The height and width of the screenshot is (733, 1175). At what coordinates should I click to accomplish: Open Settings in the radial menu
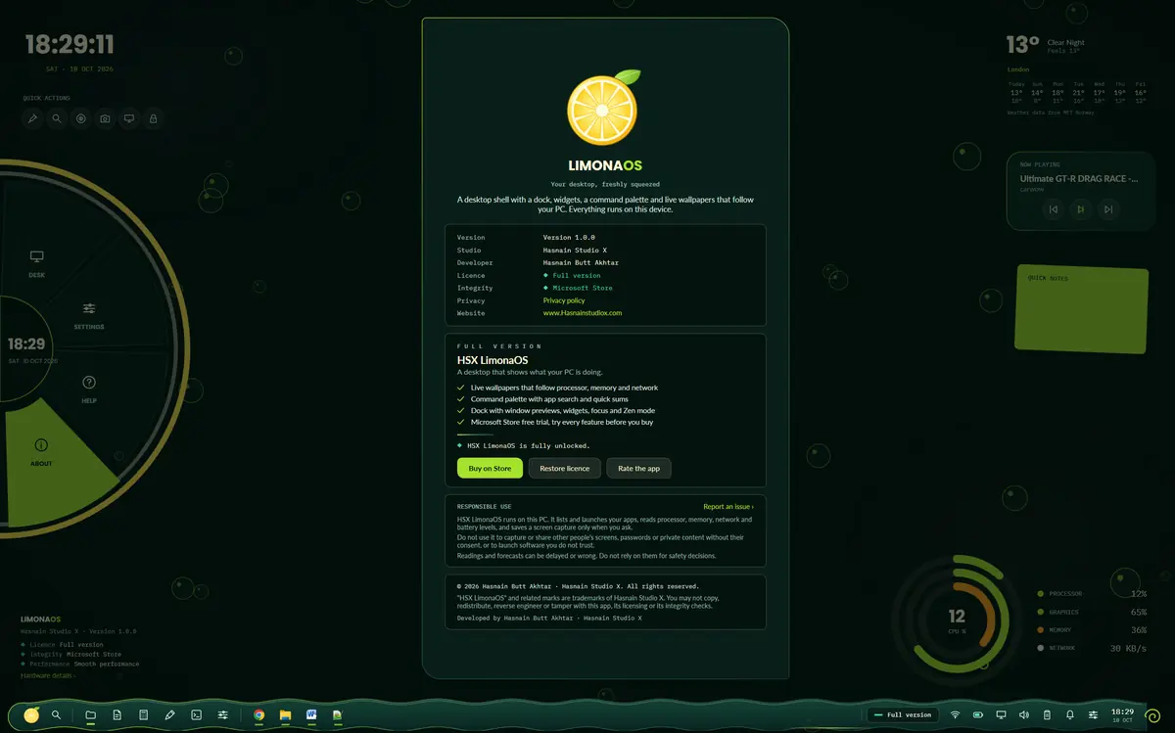click(x=89, y=315)
